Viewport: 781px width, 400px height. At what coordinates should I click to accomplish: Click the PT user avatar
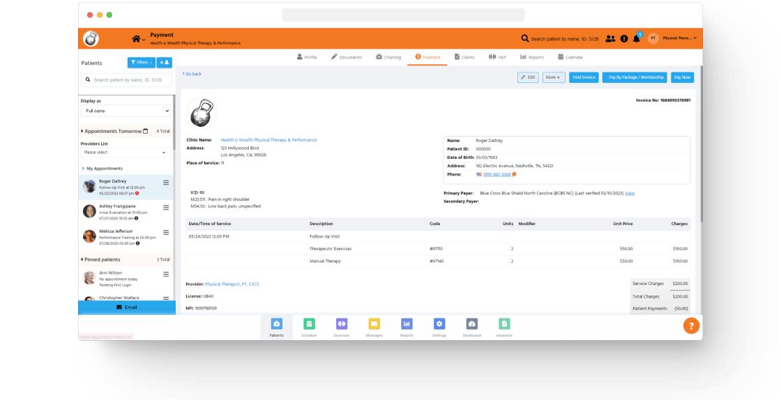653,38
